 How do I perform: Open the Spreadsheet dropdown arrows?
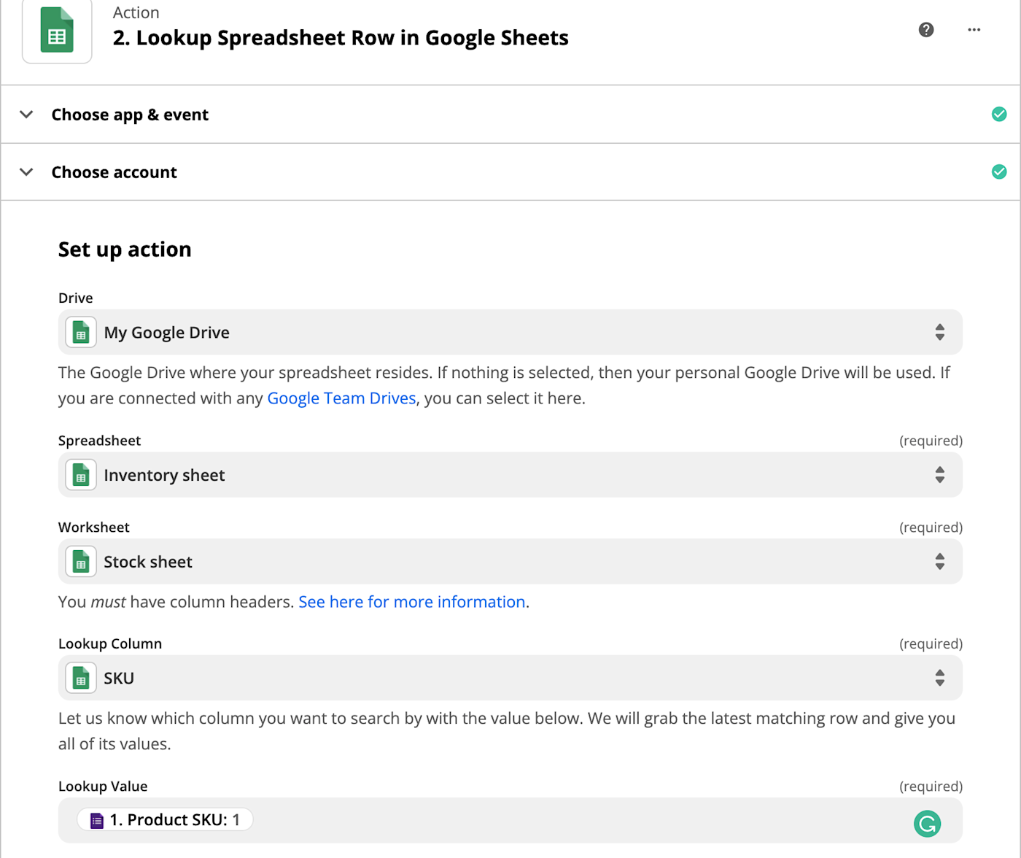click(940, 475)
